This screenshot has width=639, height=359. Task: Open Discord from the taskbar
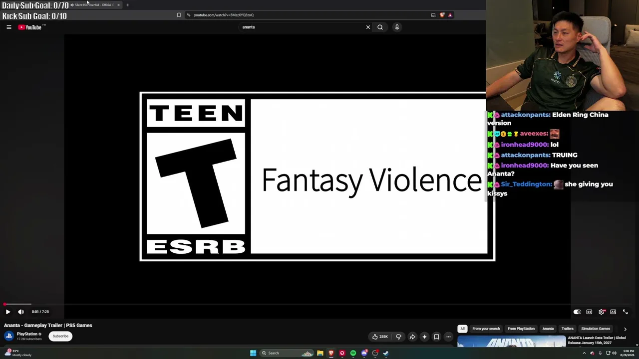tap(364, 353)
